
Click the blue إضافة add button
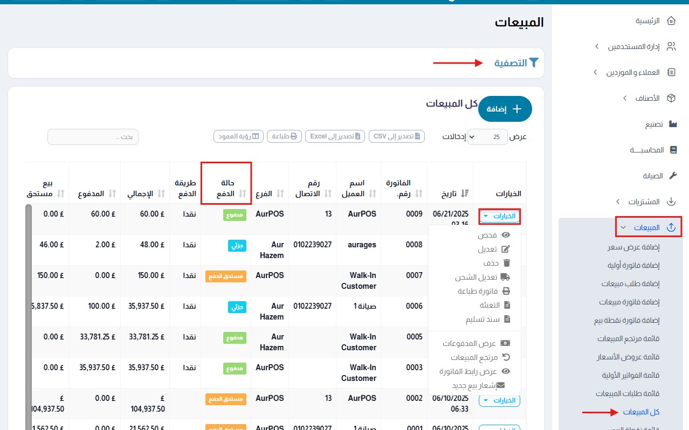point(505,109)
